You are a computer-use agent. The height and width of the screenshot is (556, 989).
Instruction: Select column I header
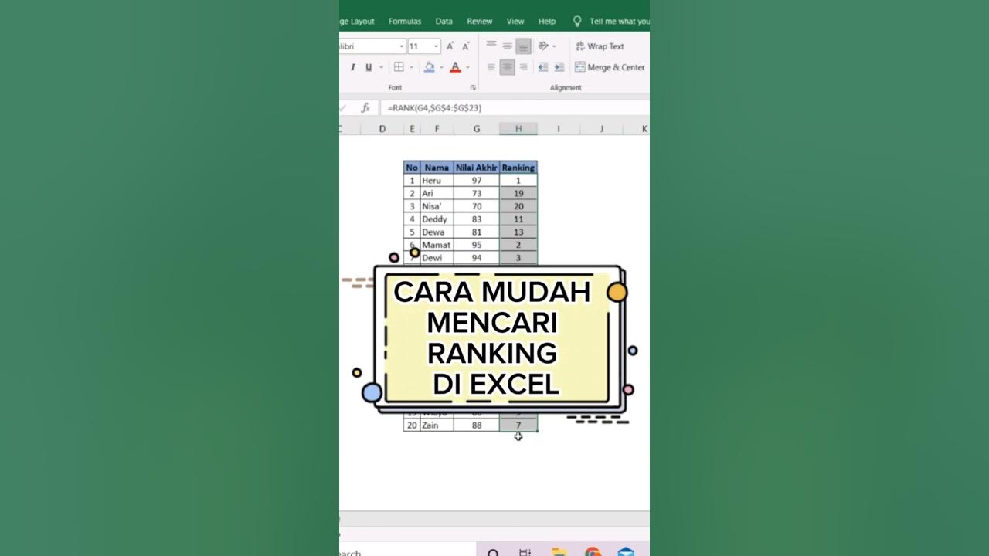click(558, 129)
